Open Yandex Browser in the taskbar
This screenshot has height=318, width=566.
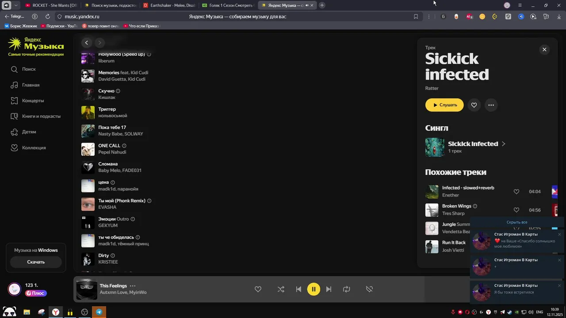(x=56, y=312)
